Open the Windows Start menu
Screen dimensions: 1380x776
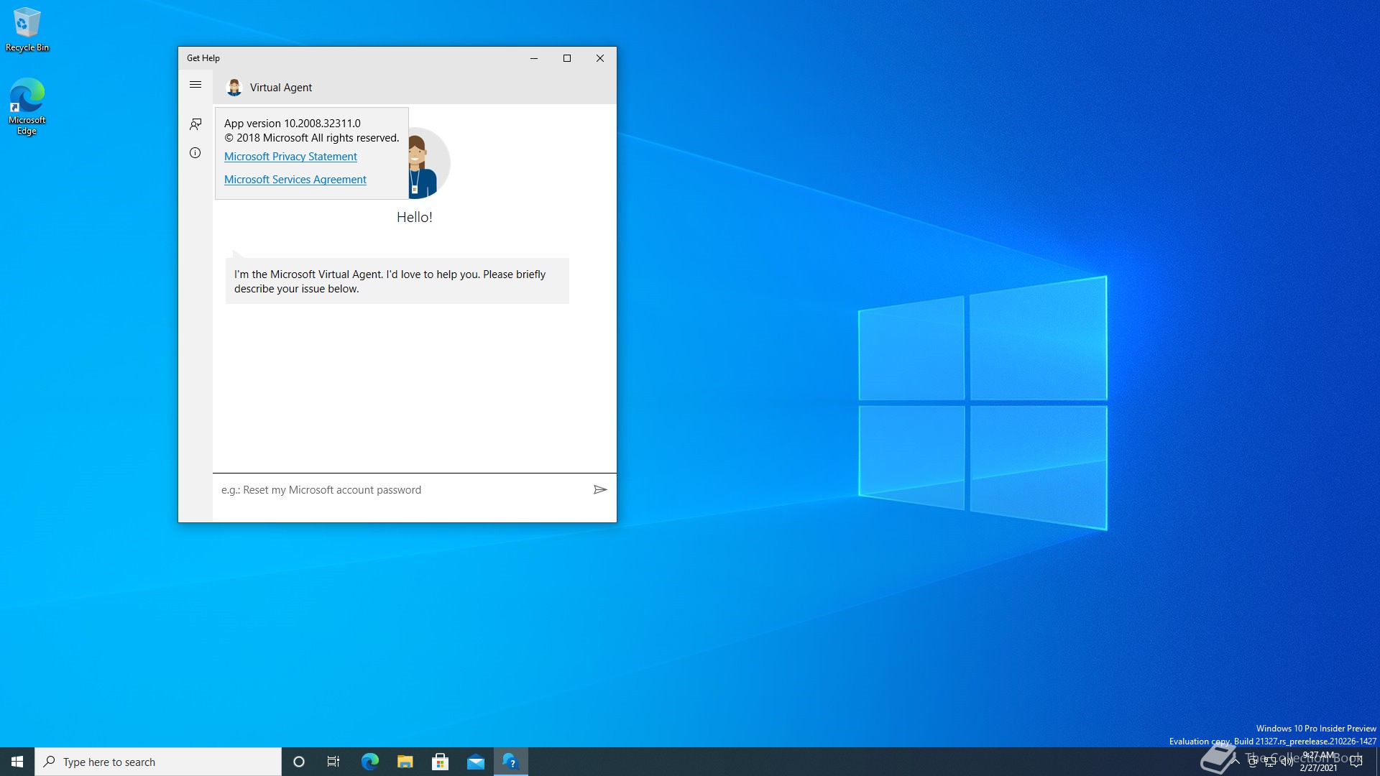[17, 762]
